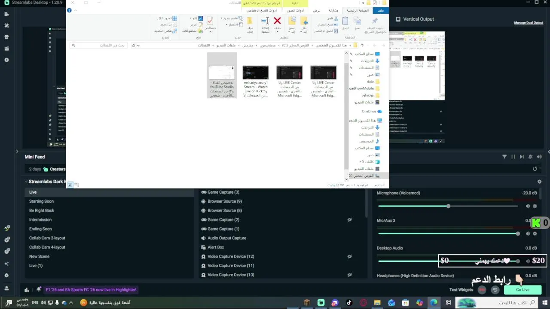Skip the current alert in Mini Feed
This screenshot has height=309, width=550.
[x=522, y=157]
